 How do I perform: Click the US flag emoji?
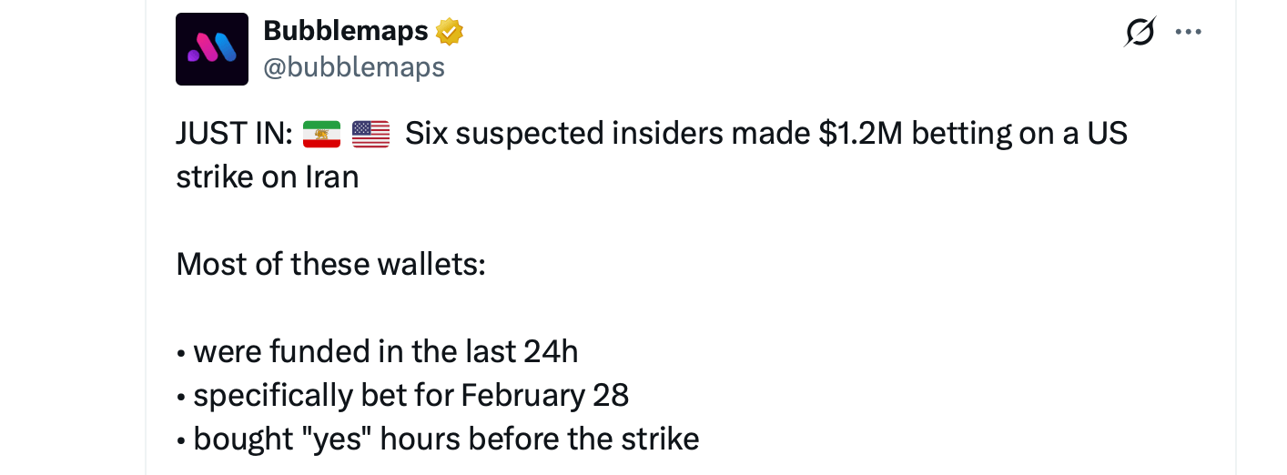click(370, 135)
